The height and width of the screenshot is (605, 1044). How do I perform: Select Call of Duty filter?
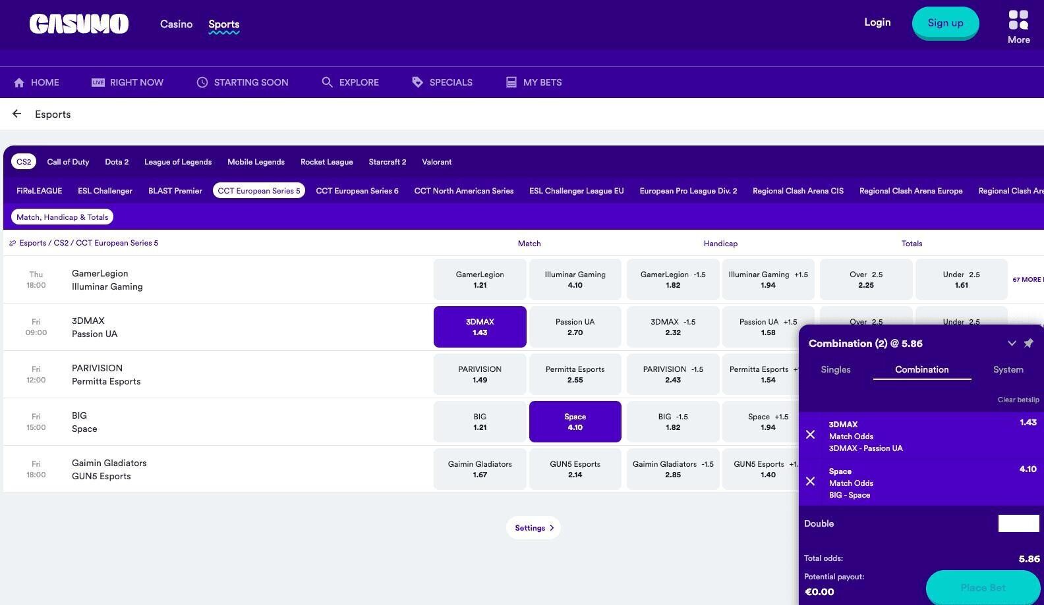(68, 162)
